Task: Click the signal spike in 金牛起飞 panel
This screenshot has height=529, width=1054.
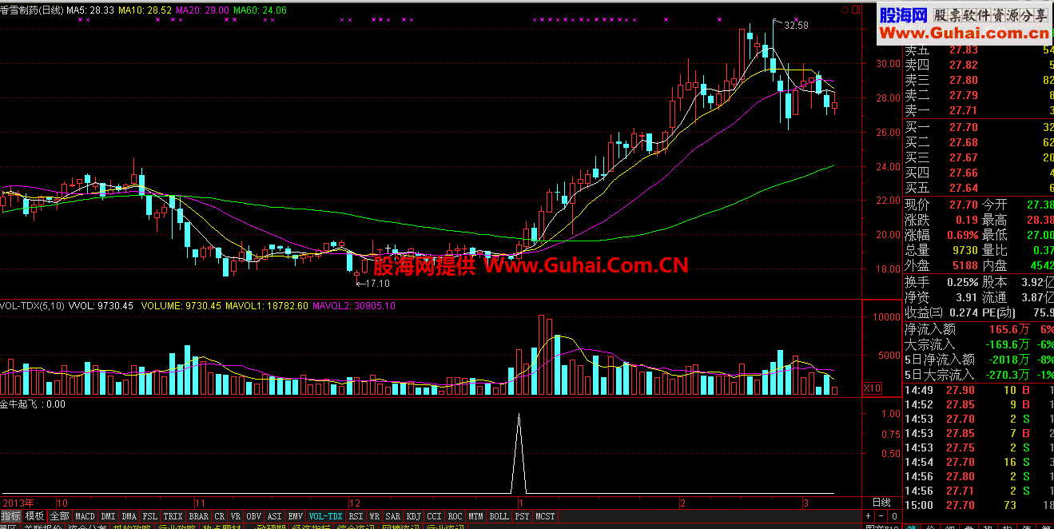Action: coord(519,451)
